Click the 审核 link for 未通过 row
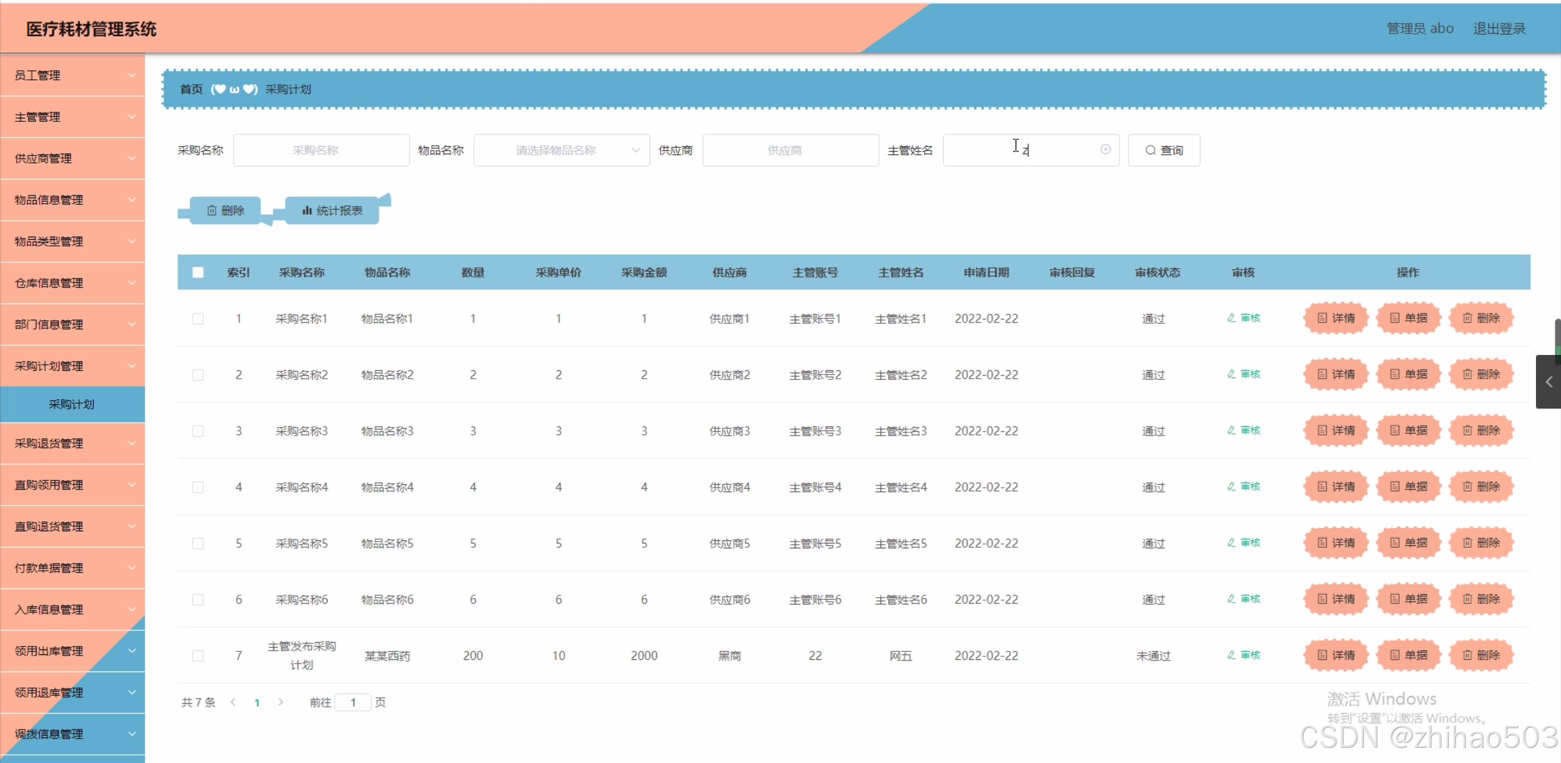The height and width of the screenshot is (763, 1561). click(x=1243, y=655)
